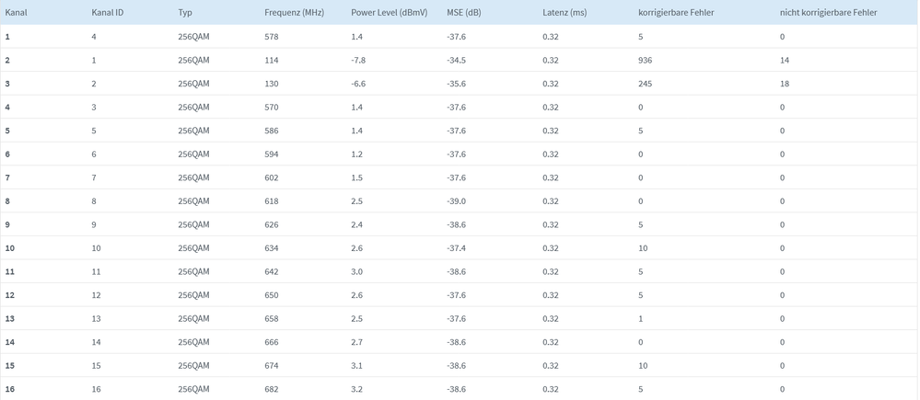
Task: Click the 114 MHz frequency cell
Action: pyautogui.click(x=272, y=61)
